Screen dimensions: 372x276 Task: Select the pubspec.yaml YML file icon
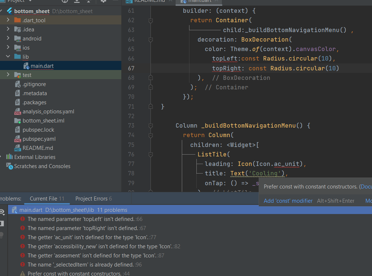17,139
